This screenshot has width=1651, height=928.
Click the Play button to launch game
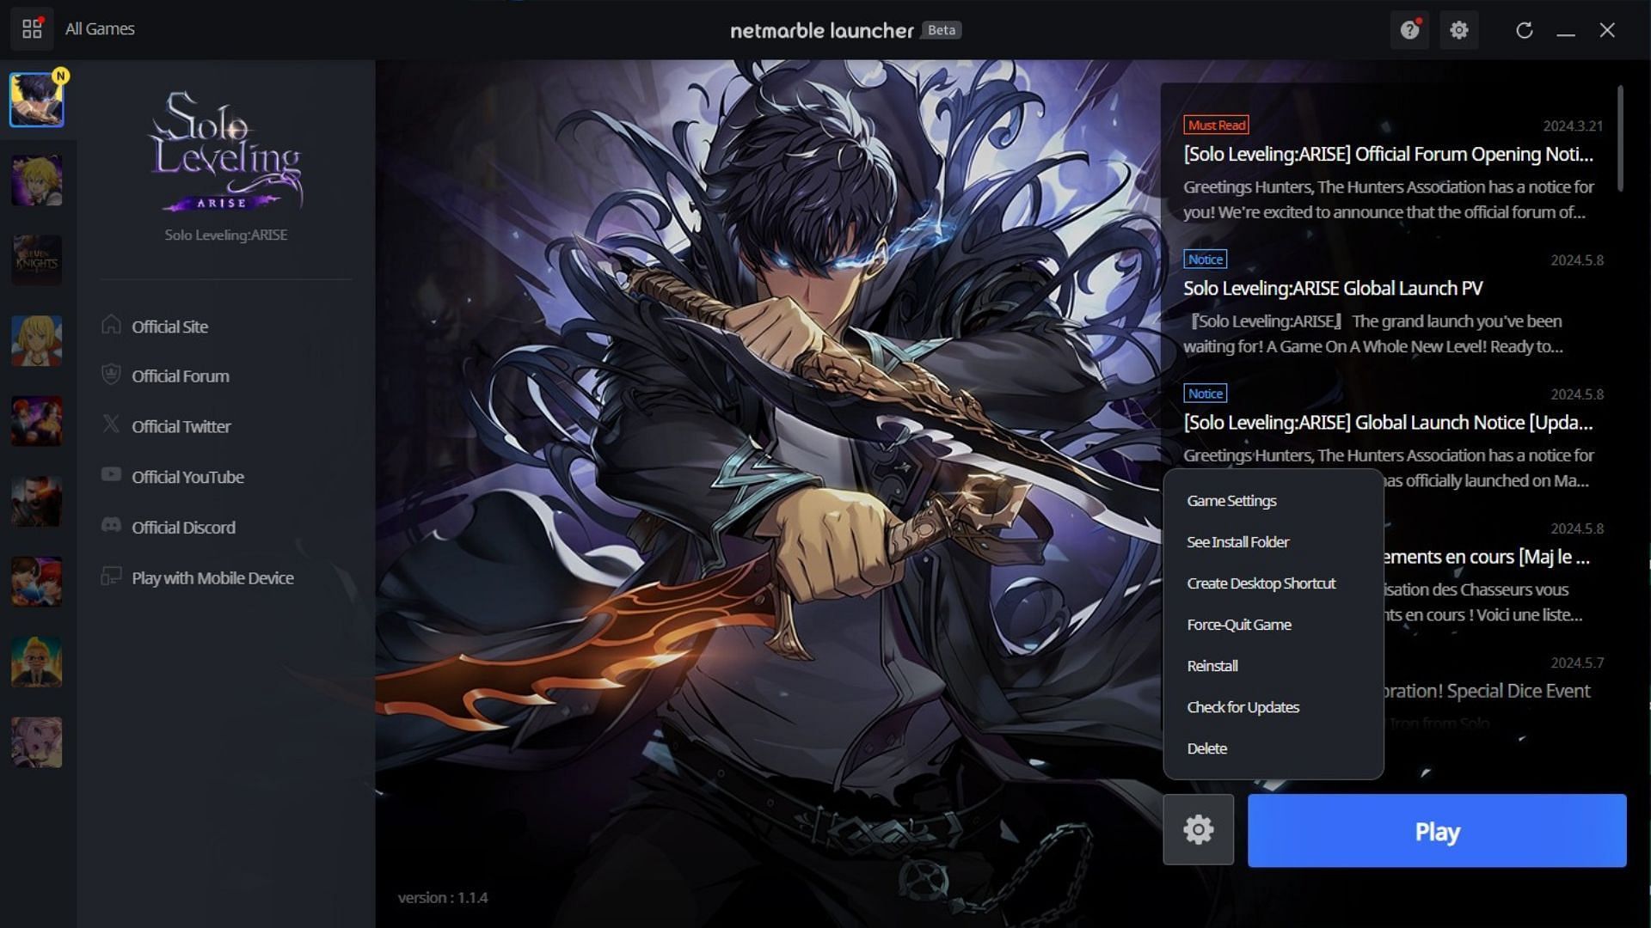tap(1437, 829)
